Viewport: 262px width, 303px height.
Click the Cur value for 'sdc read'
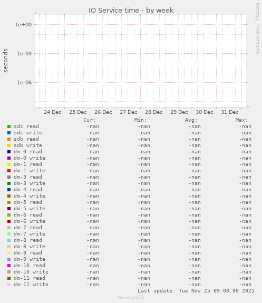tap(93, 126)
